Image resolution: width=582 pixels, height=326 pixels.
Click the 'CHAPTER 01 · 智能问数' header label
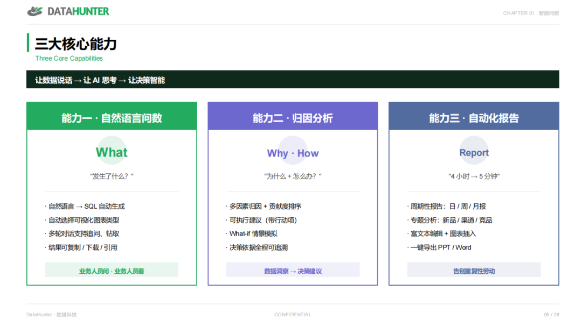531,13
